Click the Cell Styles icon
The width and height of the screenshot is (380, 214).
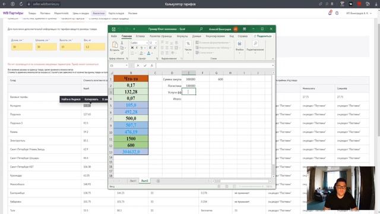pyautogui.click(x=197, y=53)
